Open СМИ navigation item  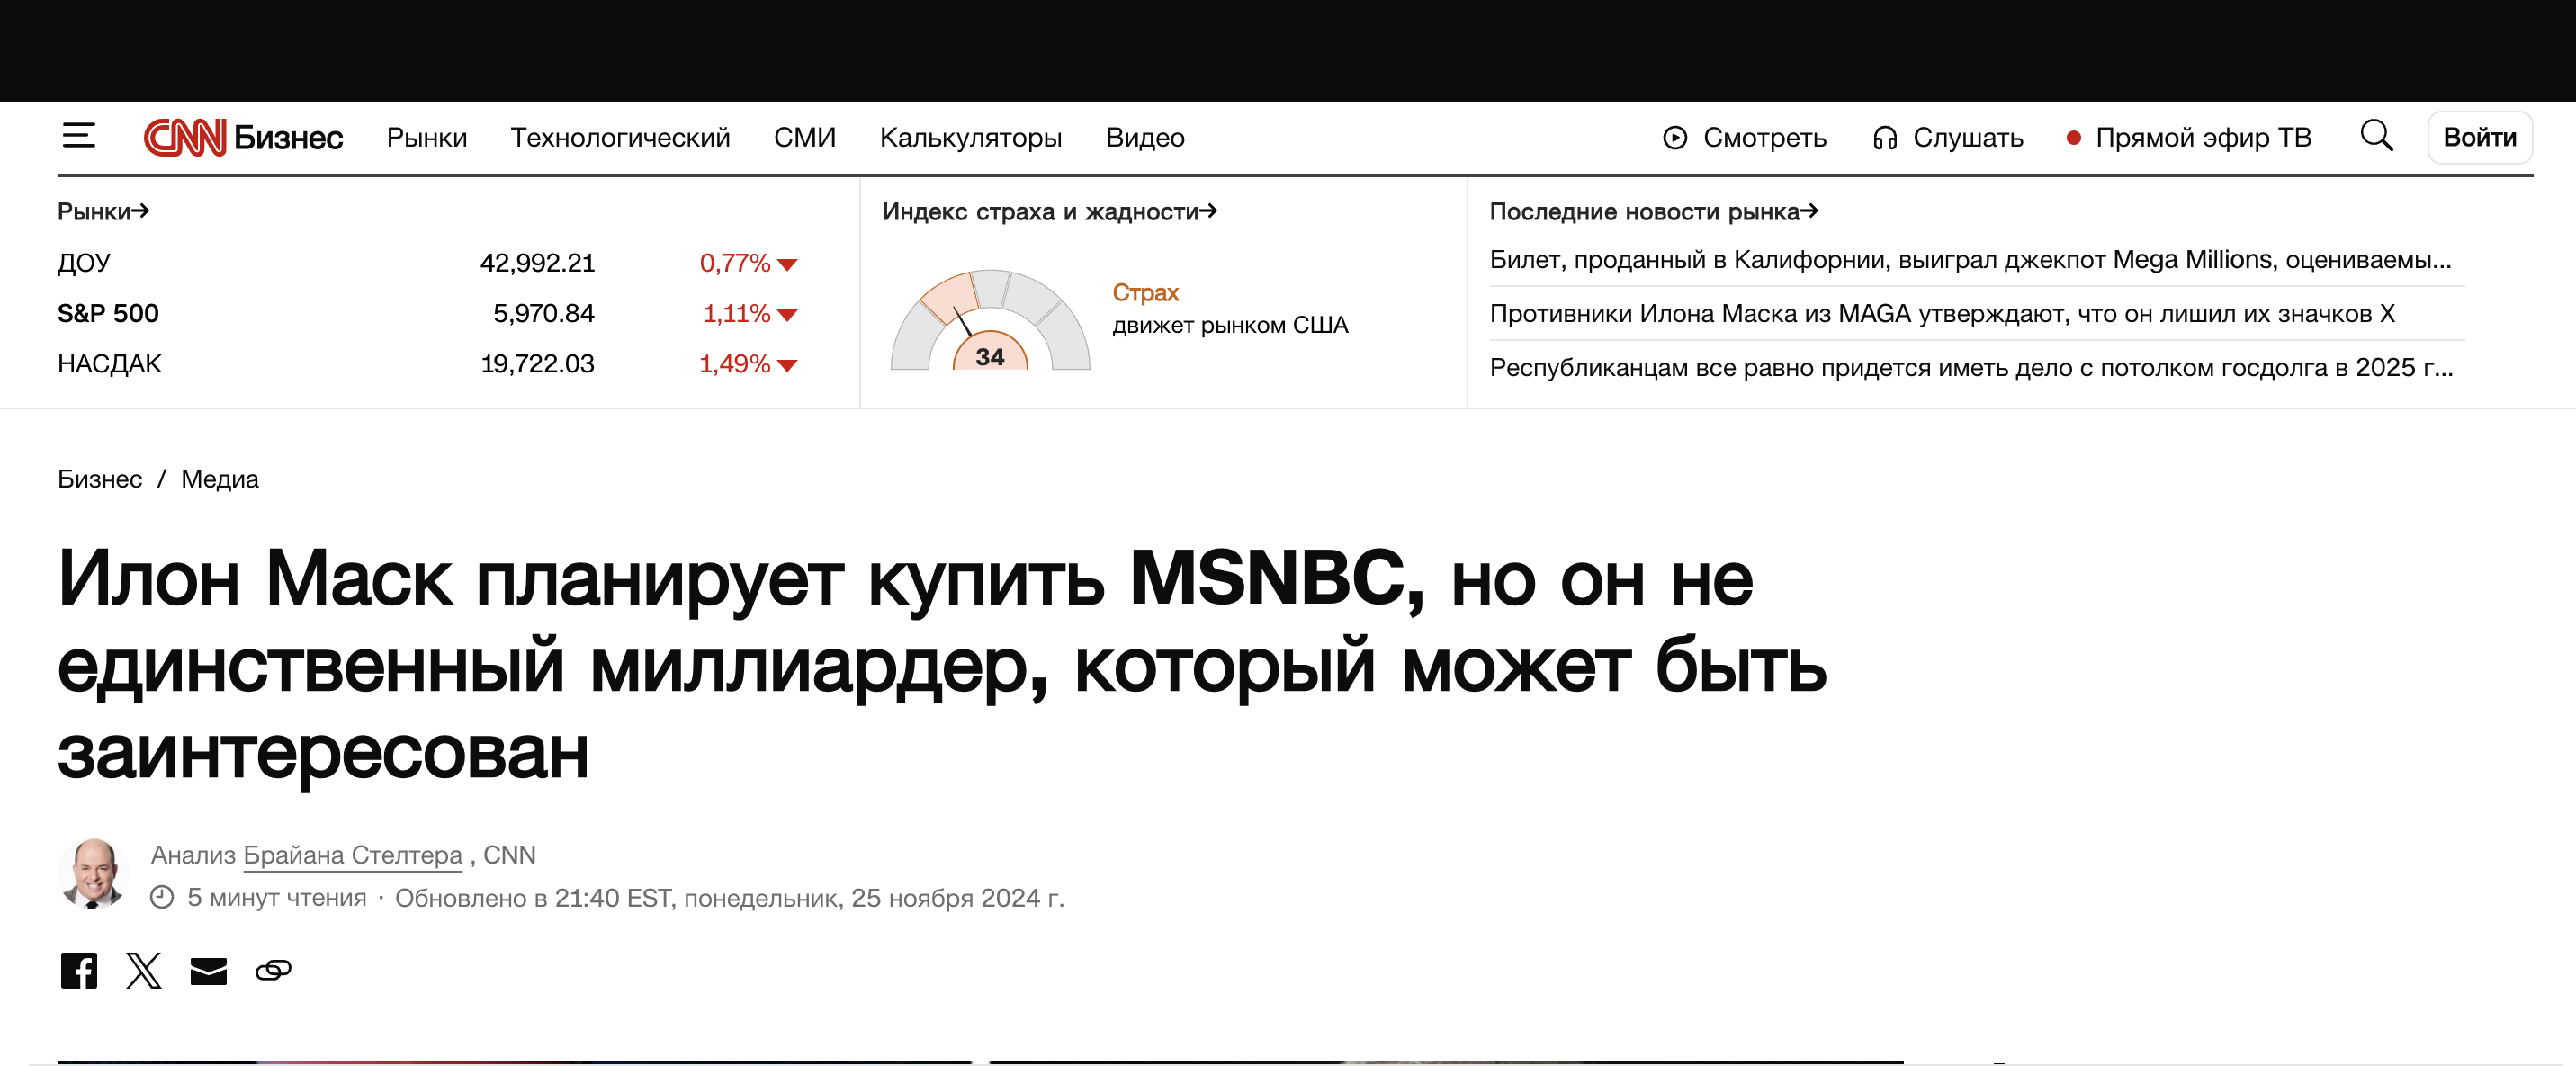pyautogui.click(x=805, y=137)
